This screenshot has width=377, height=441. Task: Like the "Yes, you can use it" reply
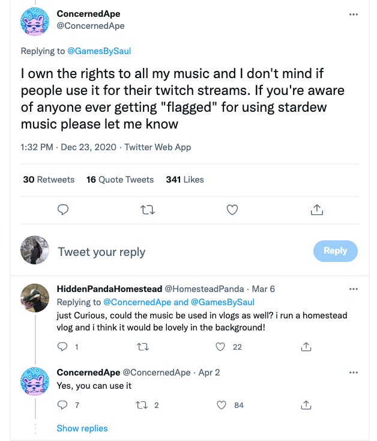pyautogui.click(x=220, y=405)
